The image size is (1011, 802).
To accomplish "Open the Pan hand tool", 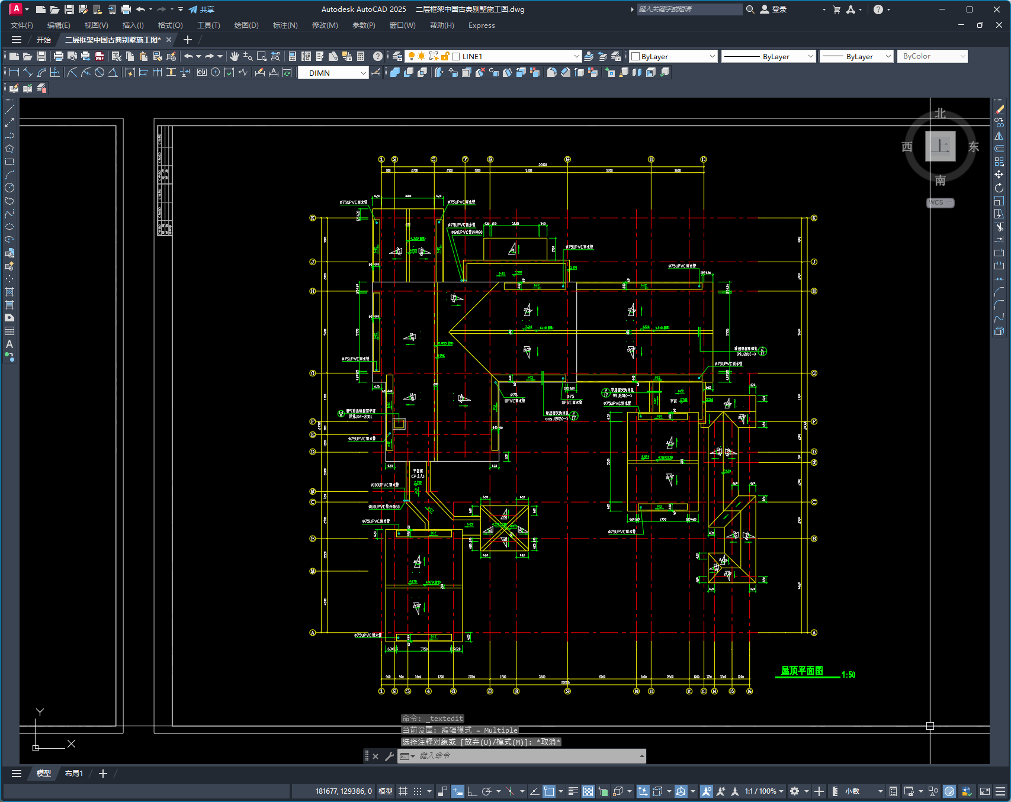I will (x=235, y=56).
